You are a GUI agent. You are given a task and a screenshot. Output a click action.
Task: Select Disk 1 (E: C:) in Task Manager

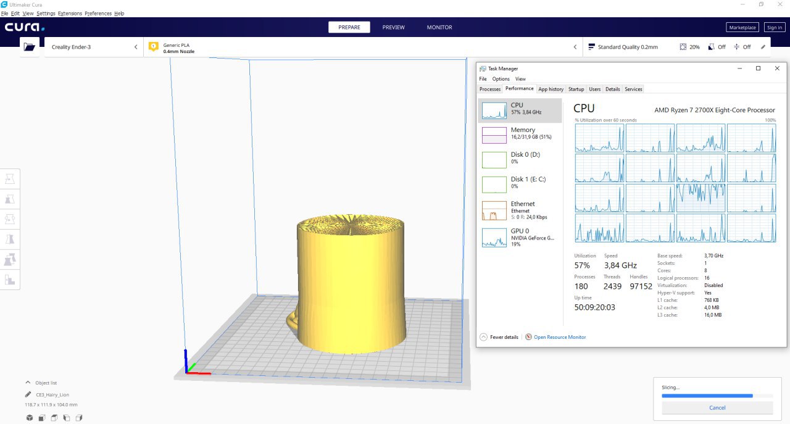[521, 184]
